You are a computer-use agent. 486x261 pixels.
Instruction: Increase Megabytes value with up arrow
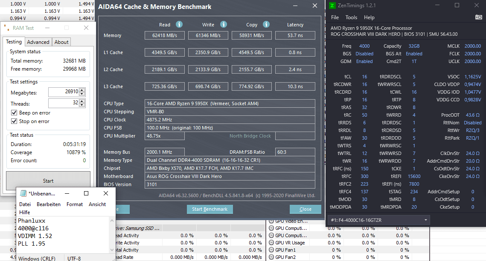82,90
